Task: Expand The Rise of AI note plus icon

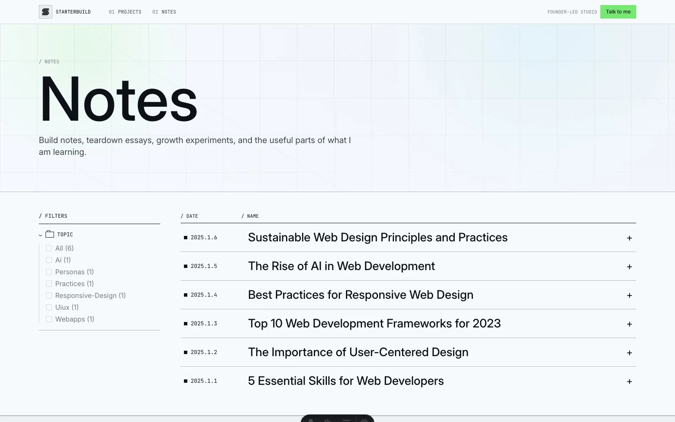Action: (x=629, y=267)
